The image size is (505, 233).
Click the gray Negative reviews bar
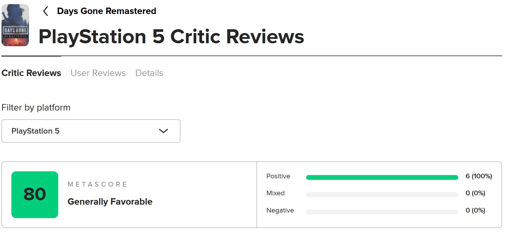pyautogui.click(x=382, y=212)
